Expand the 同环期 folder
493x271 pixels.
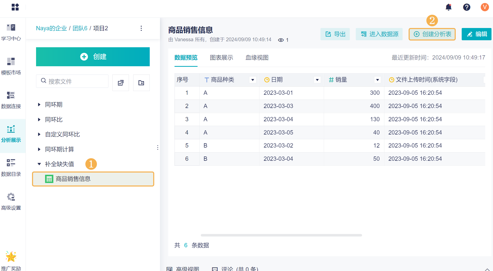(39, 104)
